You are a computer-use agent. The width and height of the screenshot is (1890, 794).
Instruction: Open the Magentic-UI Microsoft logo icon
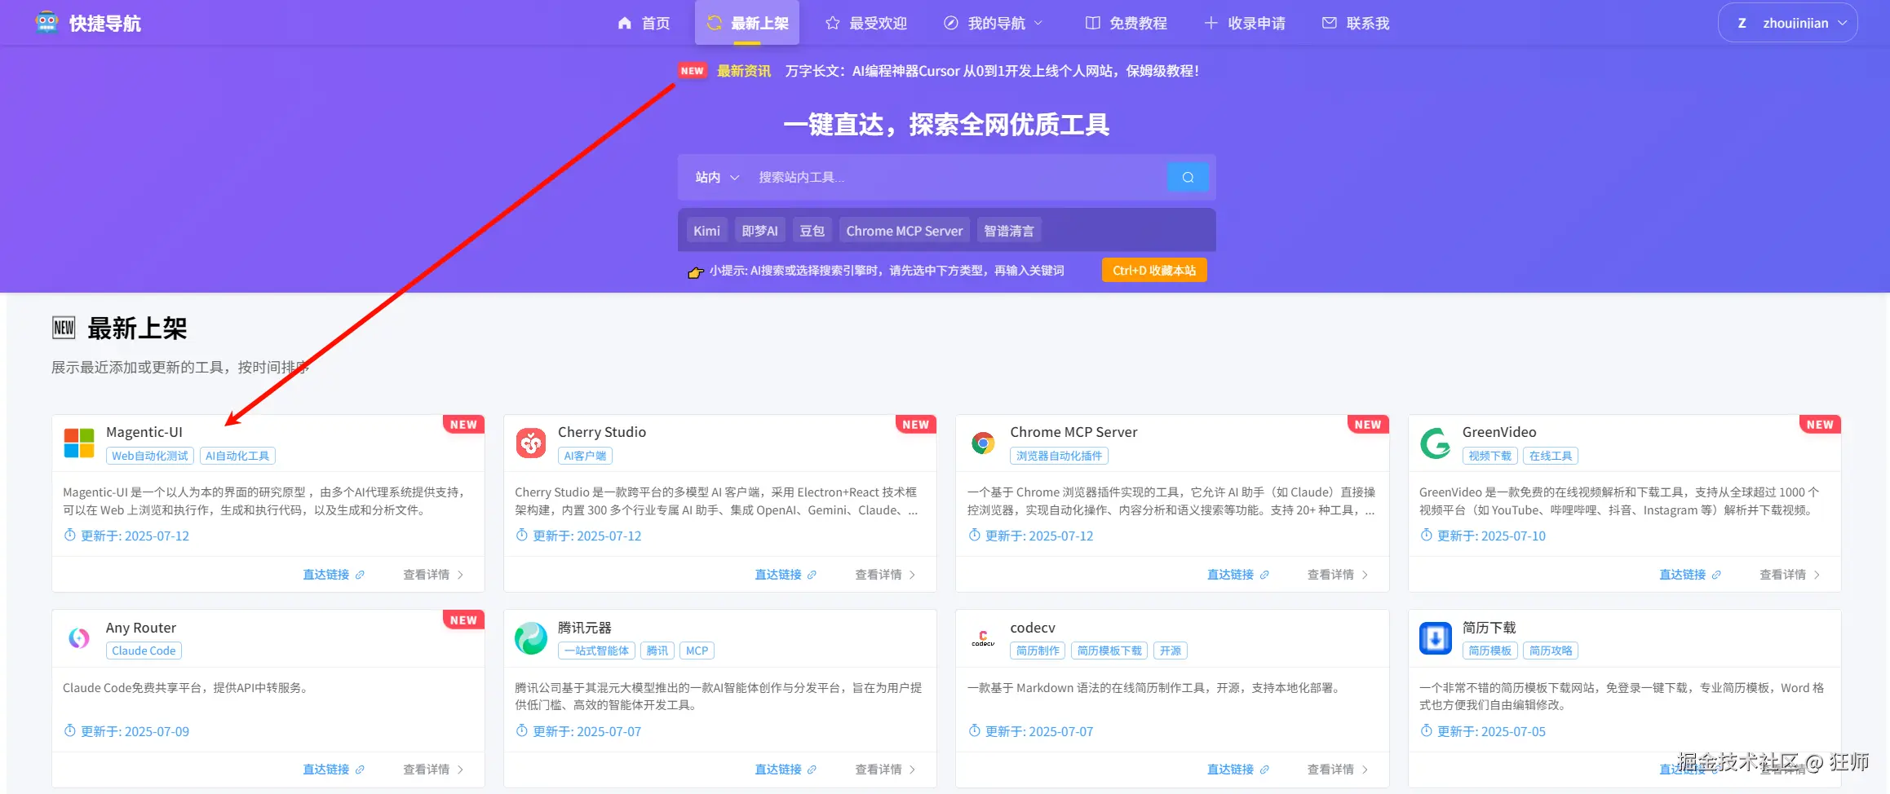pos(79,443)
